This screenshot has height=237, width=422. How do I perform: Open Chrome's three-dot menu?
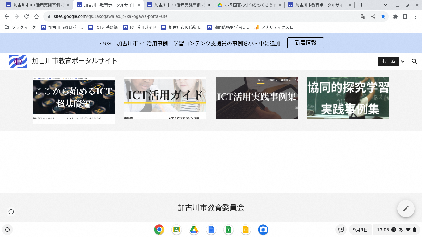(415, 16)
